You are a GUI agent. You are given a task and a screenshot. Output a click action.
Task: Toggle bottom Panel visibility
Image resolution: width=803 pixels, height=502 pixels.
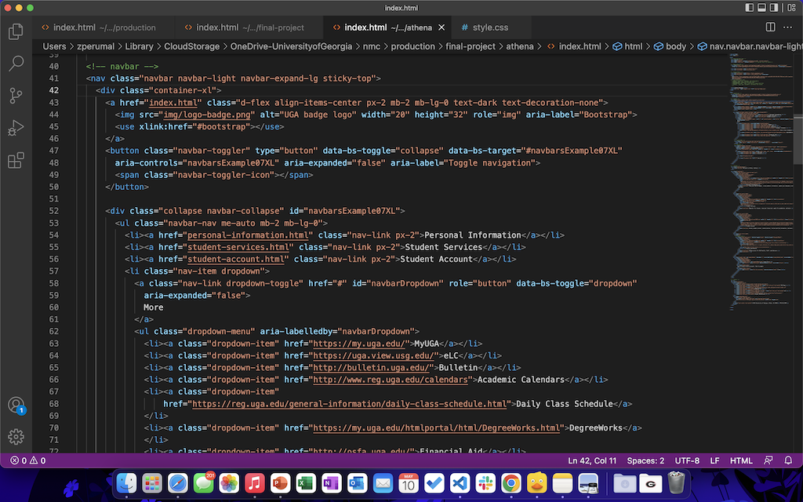point(761,8)
